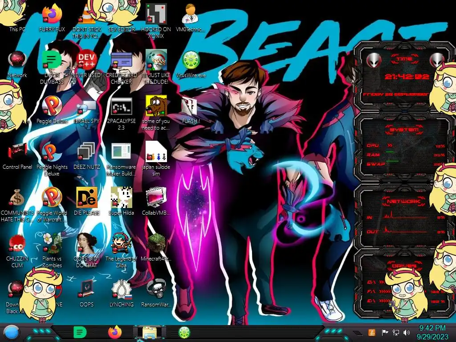
Task: Open Firefox from the taskbar
Action: click(115, 332)
